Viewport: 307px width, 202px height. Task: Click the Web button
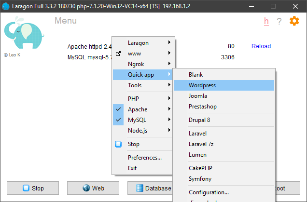pyautogui.click(x=93, y=188)
